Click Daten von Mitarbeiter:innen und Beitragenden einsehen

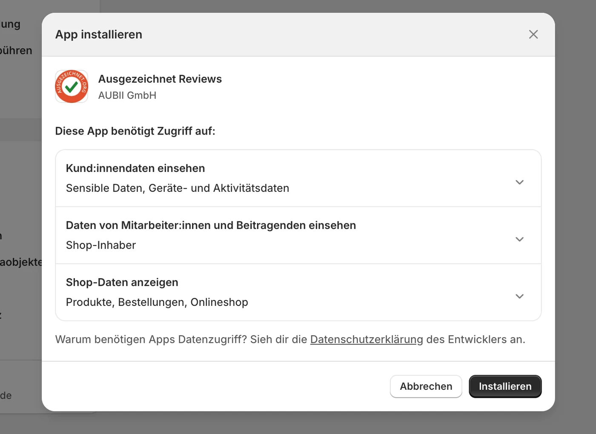[x=211, y=226]
